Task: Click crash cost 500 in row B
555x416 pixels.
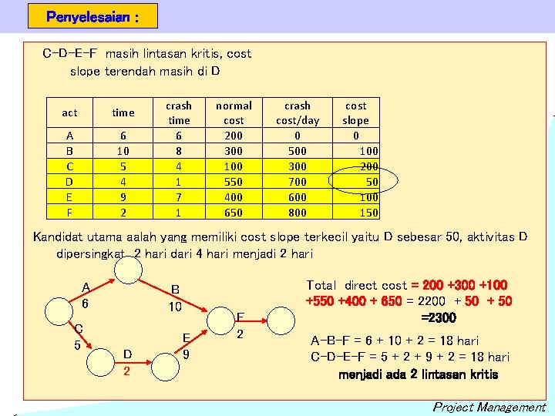Action: pos(298,151)
